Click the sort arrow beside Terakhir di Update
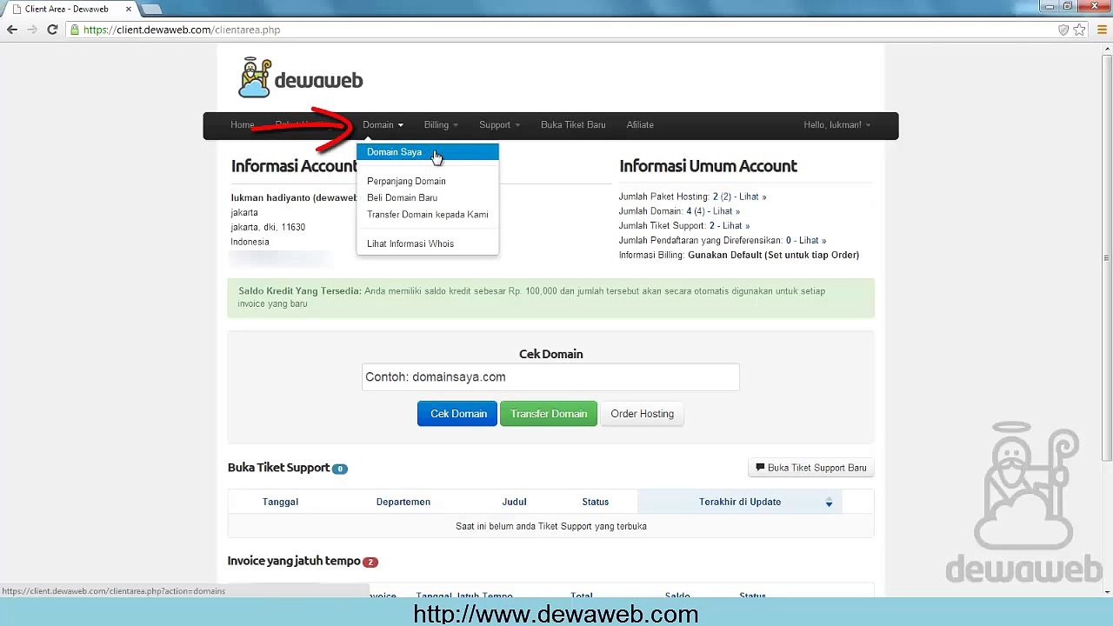The image size is (1113, 626). 829,503
